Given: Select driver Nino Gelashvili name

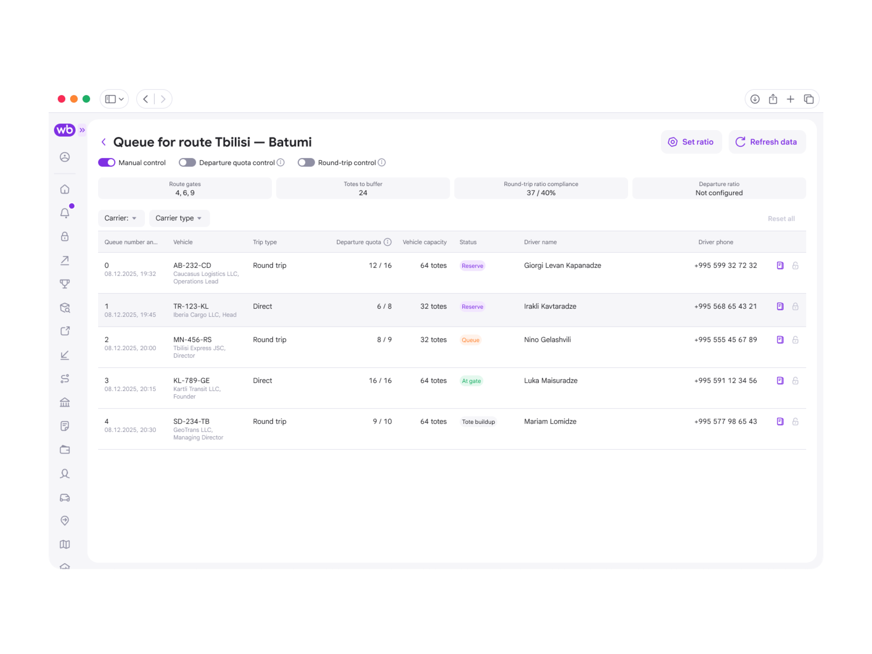Looking at the screenshot, I should 547,340.
